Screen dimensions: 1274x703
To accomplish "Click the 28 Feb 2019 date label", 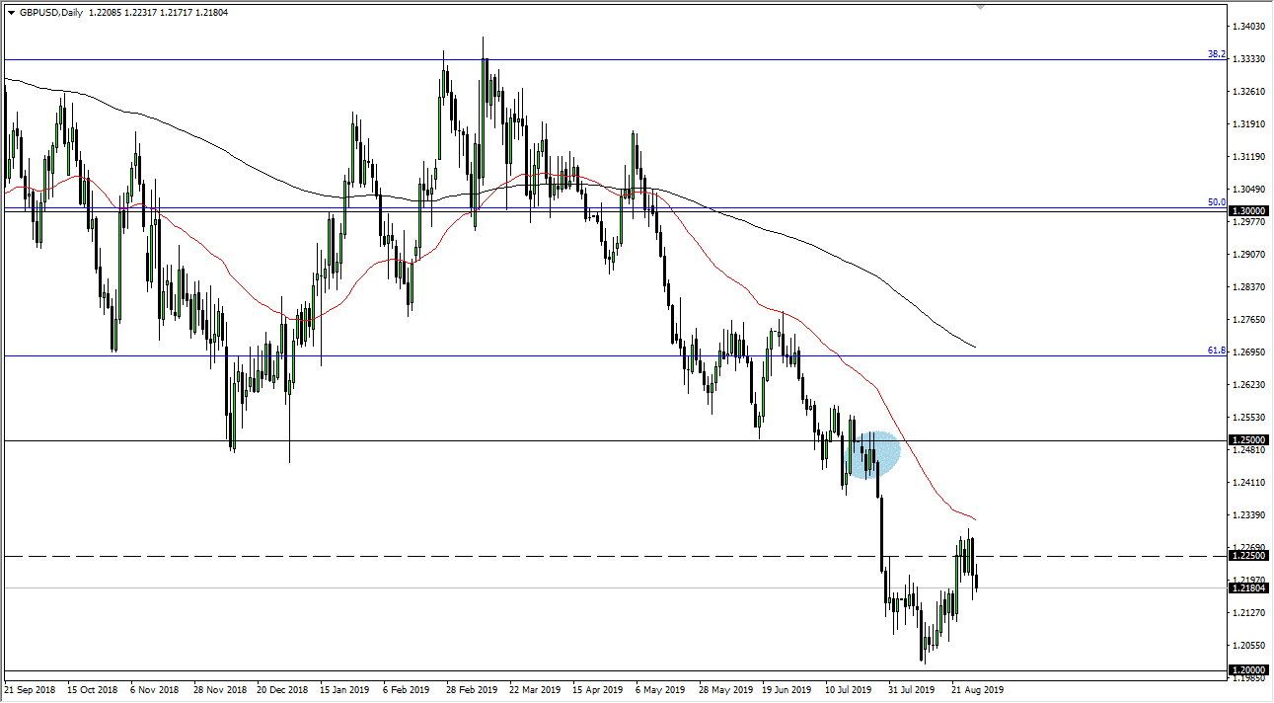I will [x=471, y=691].
